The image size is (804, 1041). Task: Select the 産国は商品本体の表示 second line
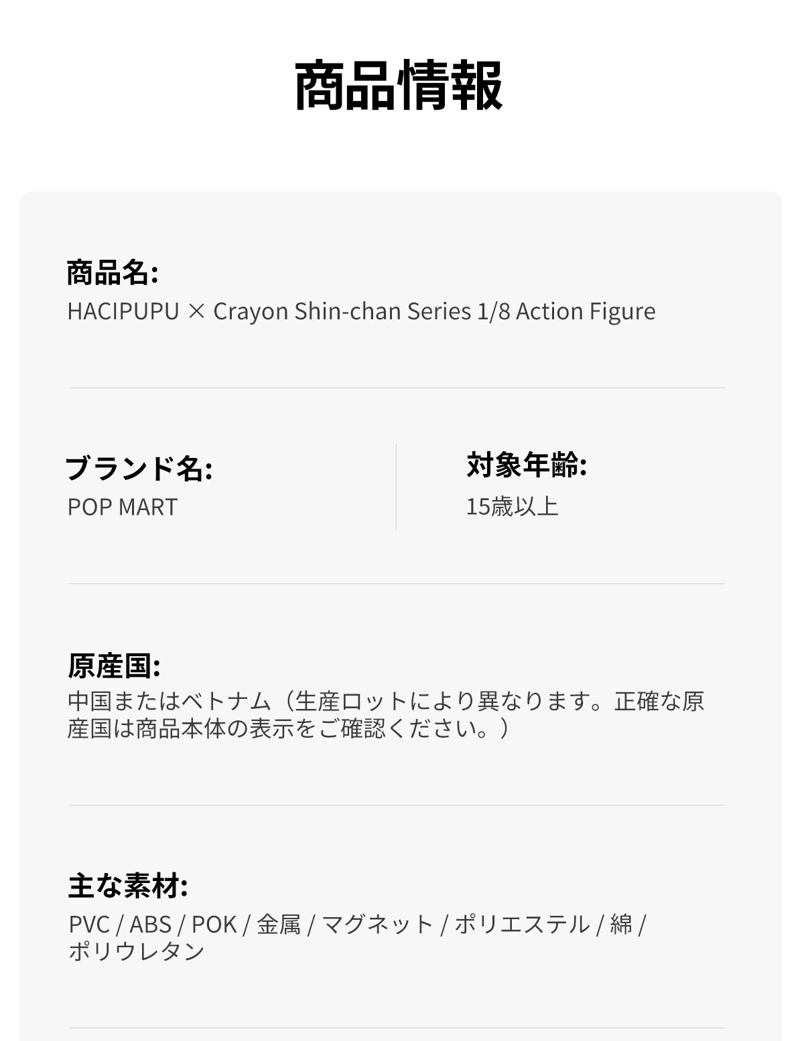coord(289,728)
